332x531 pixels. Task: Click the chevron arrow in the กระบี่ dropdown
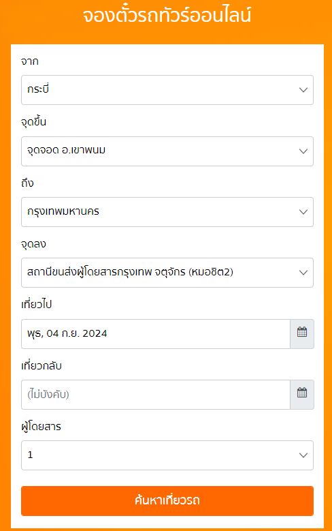coord(303,90)
